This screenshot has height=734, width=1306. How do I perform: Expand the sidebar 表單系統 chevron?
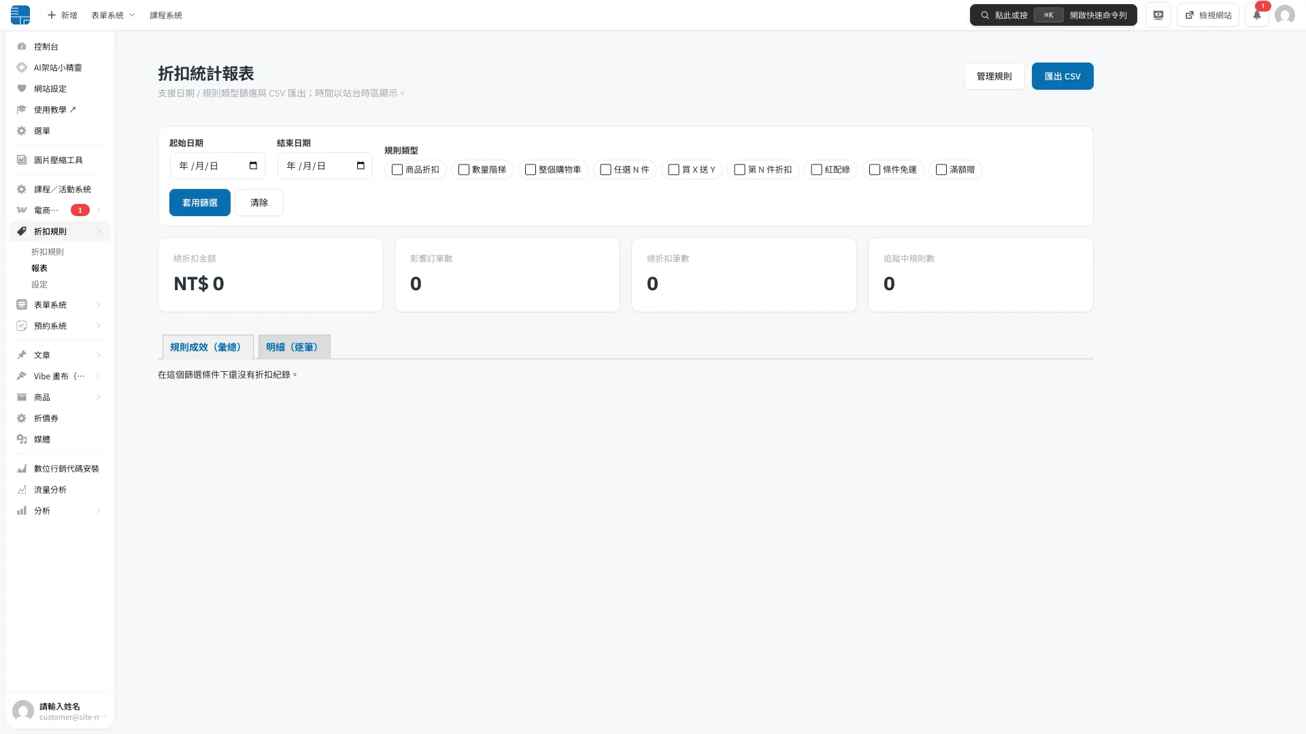click(x=98, y=304)
